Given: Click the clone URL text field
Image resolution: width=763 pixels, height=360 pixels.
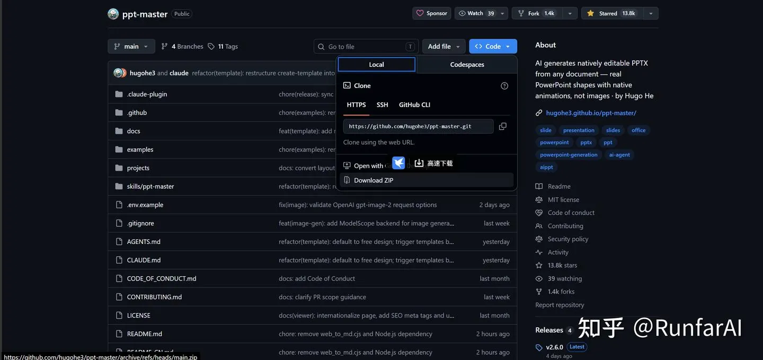Looking at the screenshot, I should 419,127.
